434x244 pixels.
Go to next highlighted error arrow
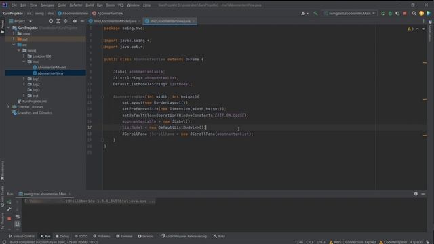click(x=423, y=28)
